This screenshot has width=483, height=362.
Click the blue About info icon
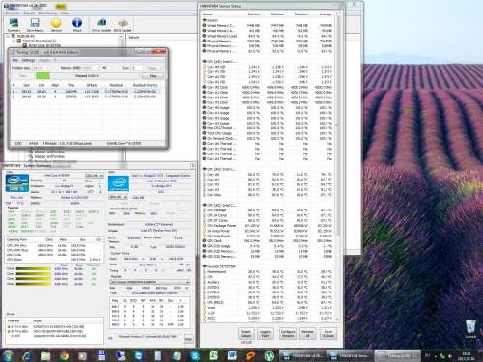click(77, 25)
